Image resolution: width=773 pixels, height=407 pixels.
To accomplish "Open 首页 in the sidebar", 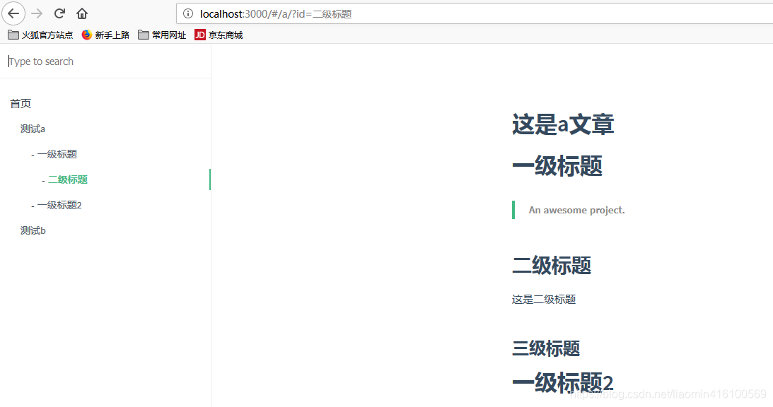I will click(21, 103).
